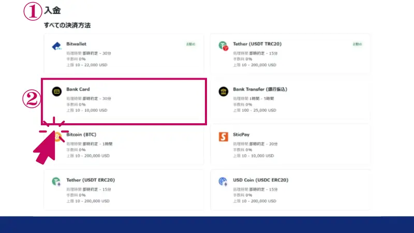Click the green badge on Bitwallet card

point(190,44)
